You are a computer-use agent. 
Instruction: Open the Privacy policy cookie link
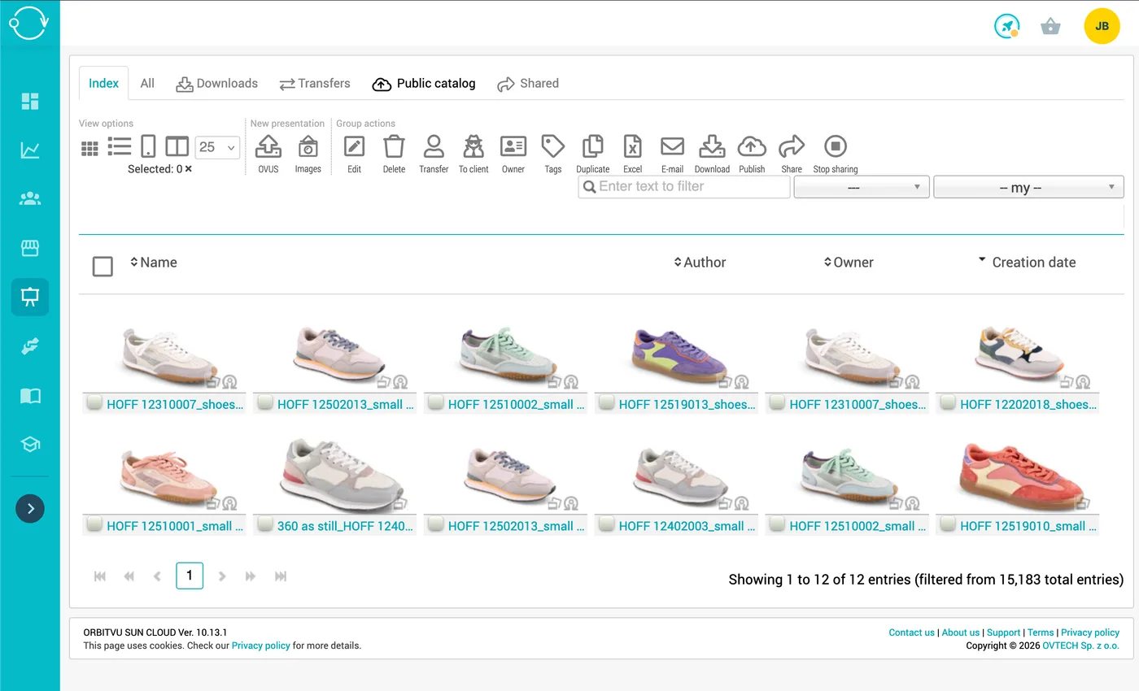point(260,645)
